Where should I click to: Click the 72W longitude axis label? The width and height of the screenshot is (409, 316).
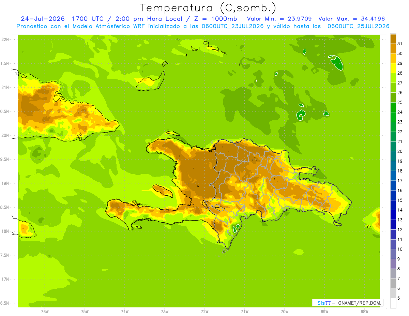click(x=204, y=312)
